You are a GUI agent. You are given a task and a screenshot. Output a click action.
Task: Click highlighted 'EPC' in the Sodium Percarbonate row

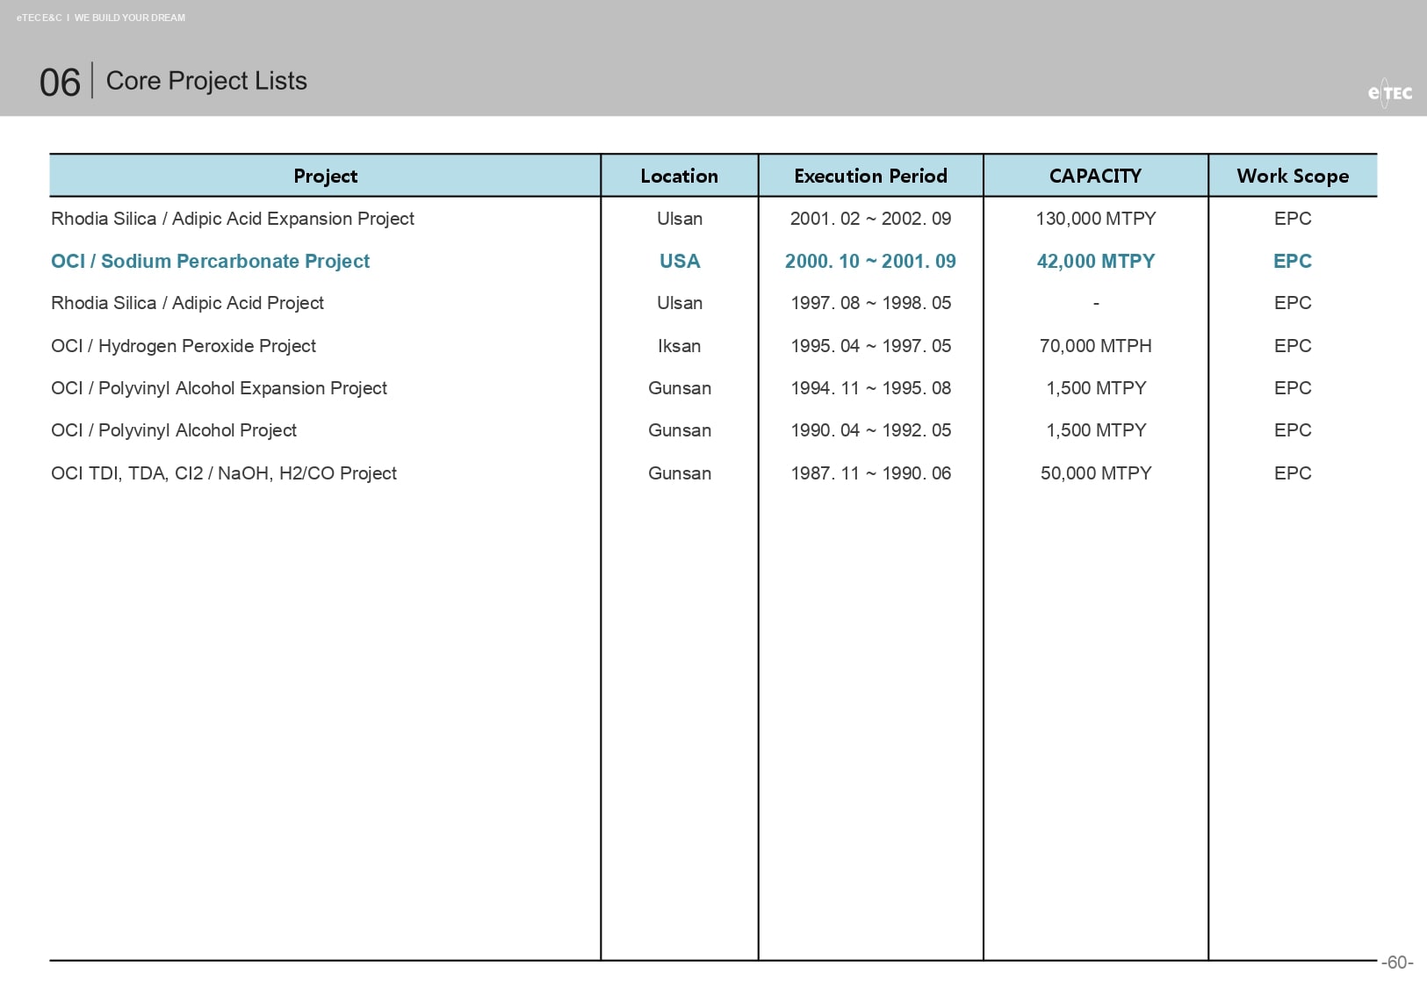(1293, 261)
